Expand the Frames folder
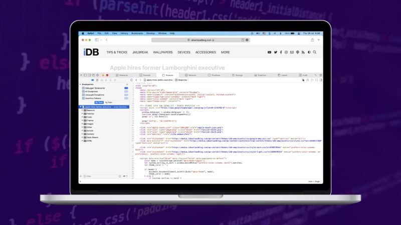401x225 pixels. (82, 120)
